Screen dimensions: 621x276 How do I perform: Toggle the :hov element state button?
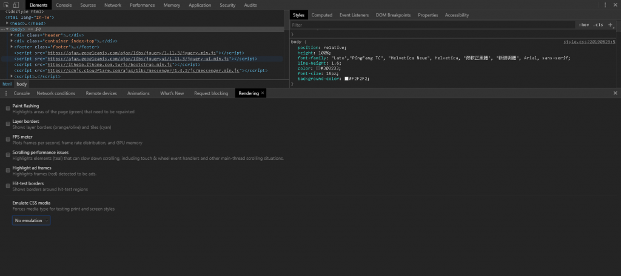point(583,25)
